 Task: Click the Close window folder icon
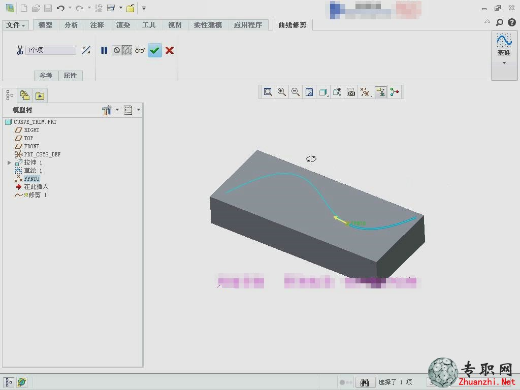click(131, 8)
